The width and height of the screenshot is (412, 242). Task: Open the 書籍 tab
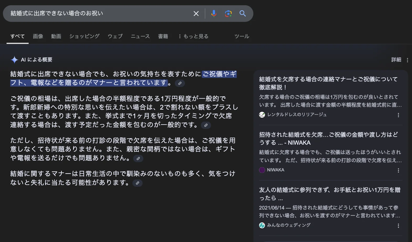click(163, 36)
